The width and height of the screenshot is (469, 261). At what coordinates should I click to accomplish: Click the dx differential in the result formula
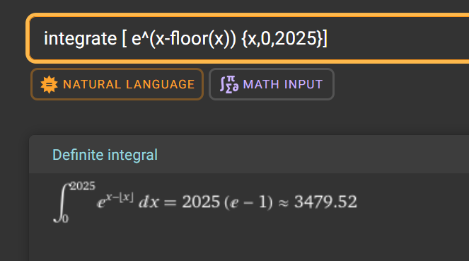149,202
